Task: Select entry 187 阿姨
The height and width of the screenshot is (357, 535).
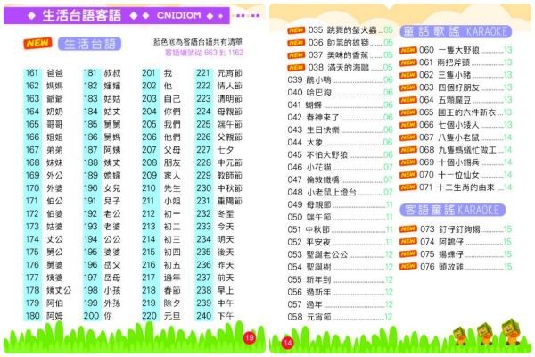Action: pos(102,150)
